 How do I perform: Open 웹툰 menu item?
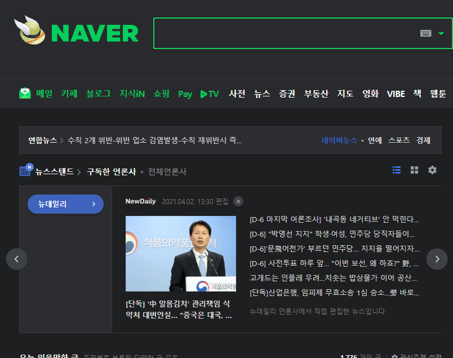[x=438, y=94]
